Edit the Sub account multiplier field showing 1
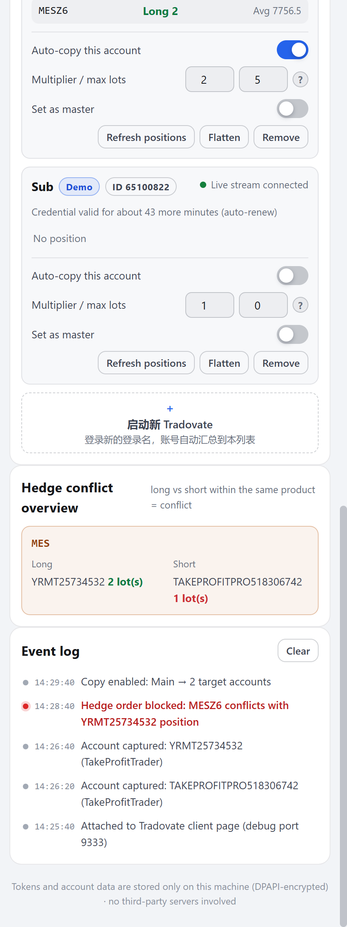Viewport: 347px width, 927px height. click(210, 305)
